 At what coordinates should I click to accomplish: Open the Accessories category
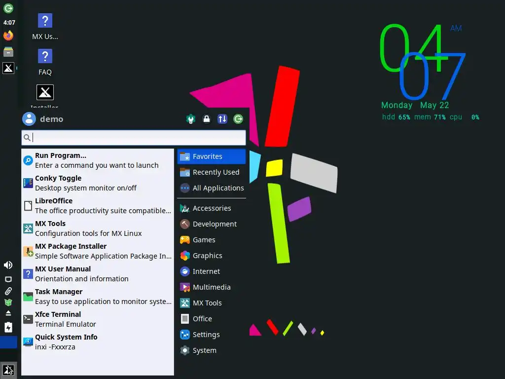[212, 208]
